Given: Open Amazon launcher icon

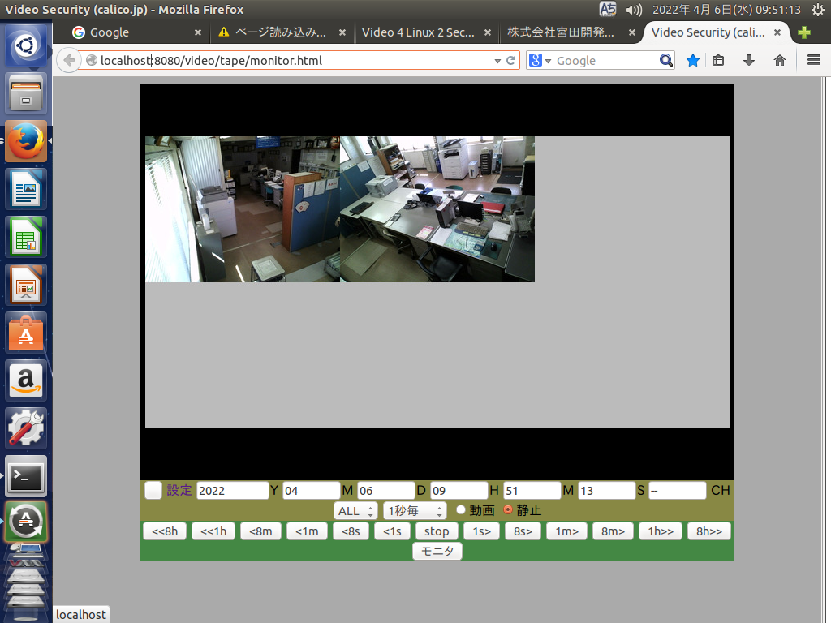Looking at the screenshot, I should pyautogui.click(x=26, y=380).
